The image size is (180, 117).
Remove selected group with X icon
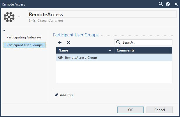[x=69, y=42]
